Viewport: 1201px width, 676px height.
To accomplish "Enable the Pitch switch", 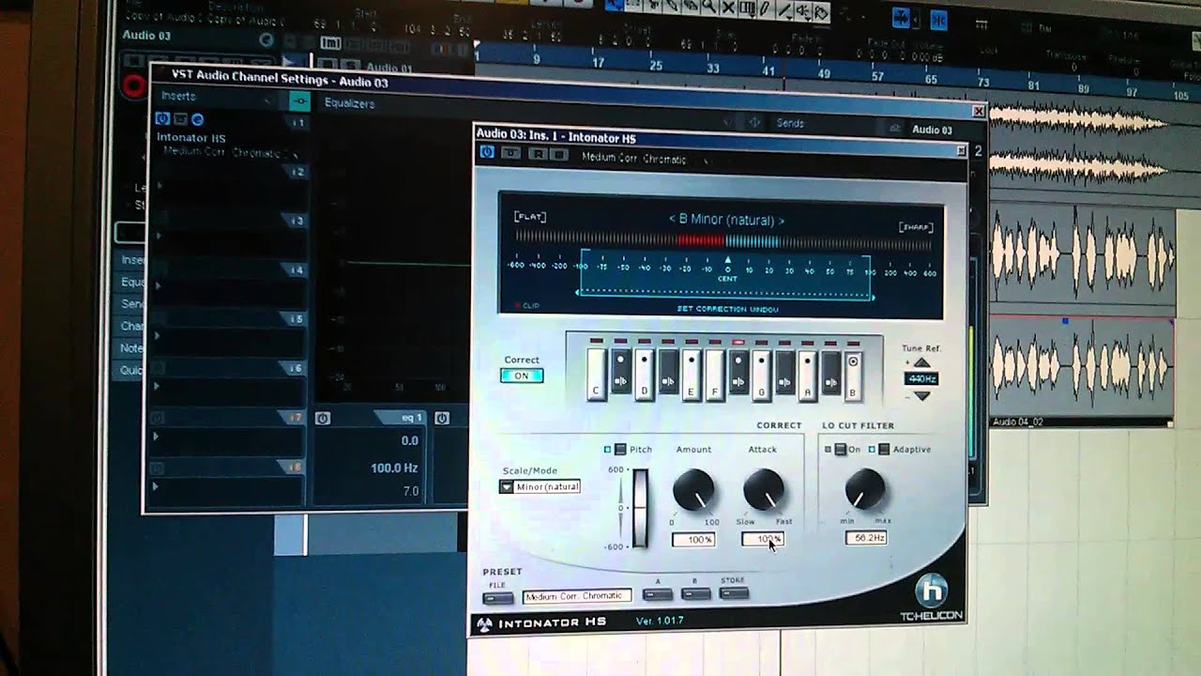I will pos(620,450).
